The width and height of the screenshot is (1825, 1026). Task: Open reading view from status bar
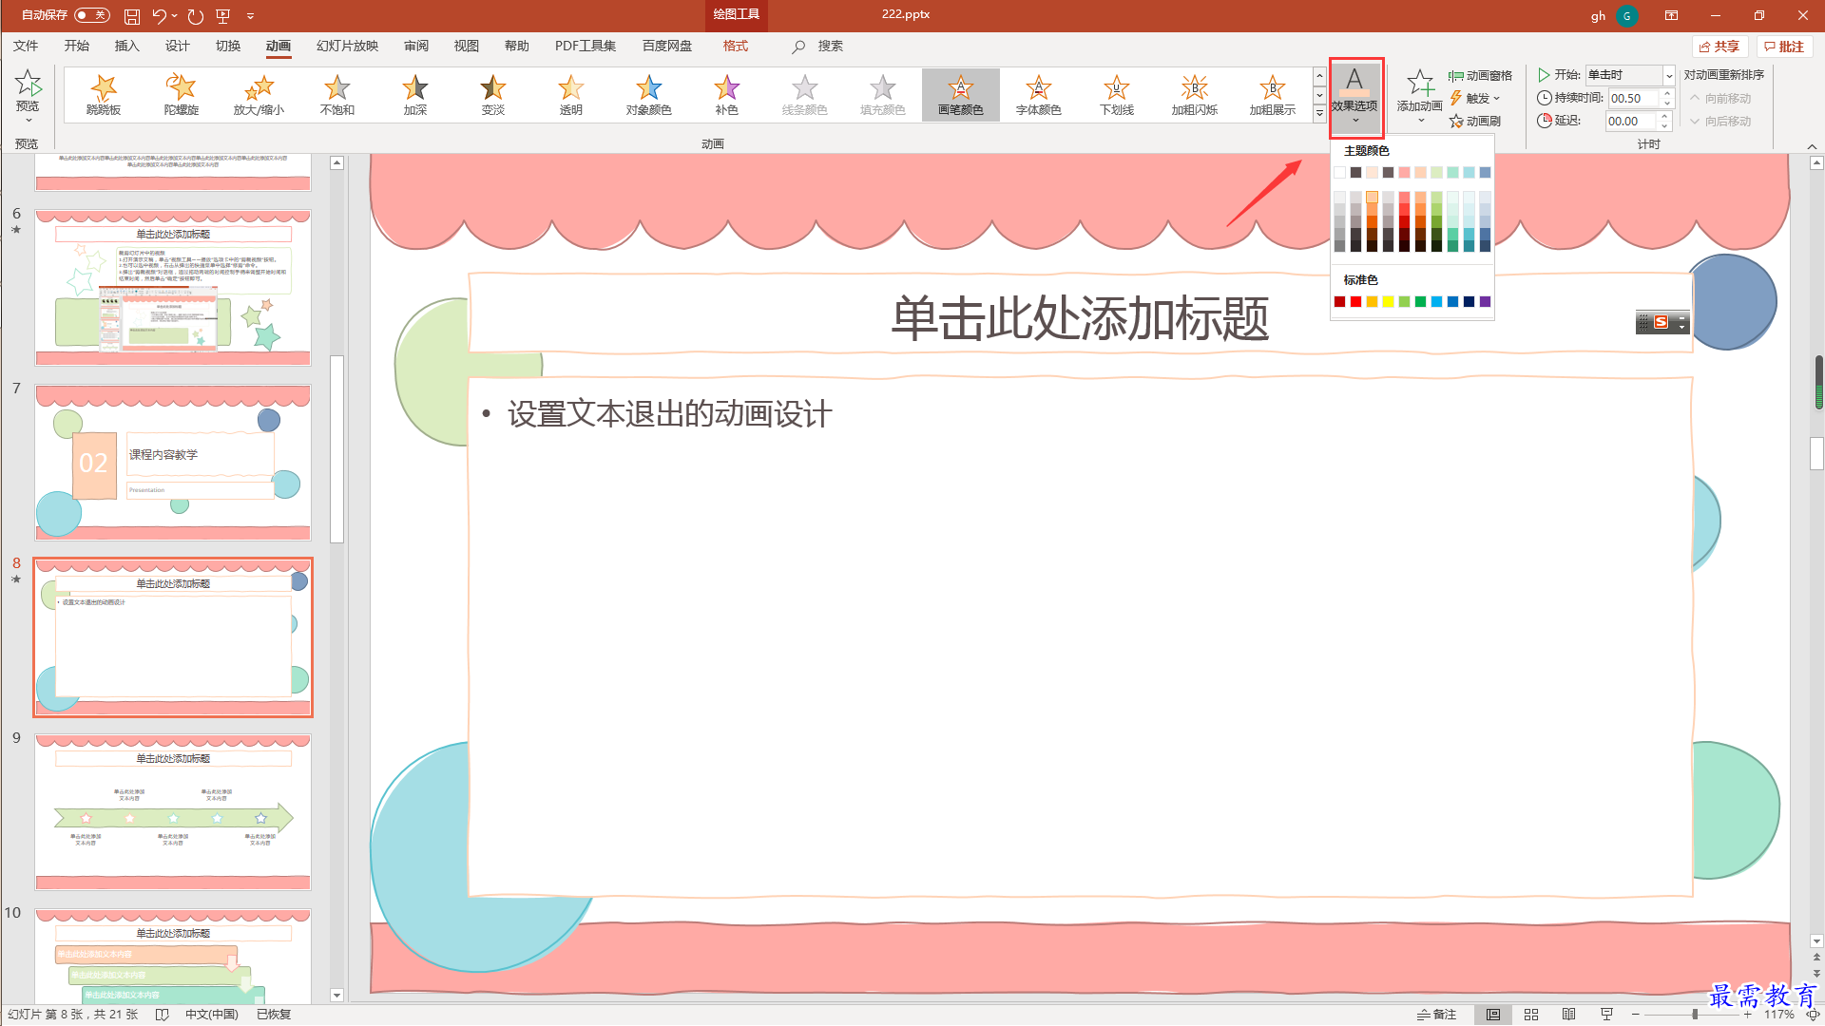(1569, 1015)
